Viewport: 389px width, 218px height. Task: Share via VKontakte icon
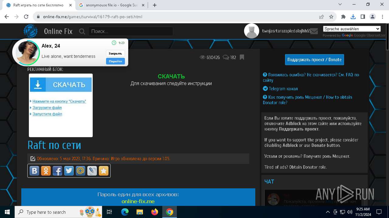34,171
